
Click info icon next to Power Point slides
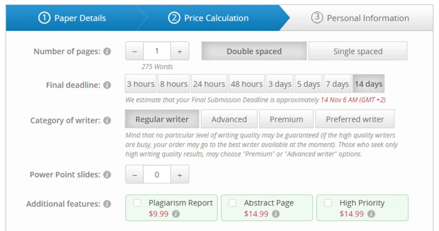[107, 174]
